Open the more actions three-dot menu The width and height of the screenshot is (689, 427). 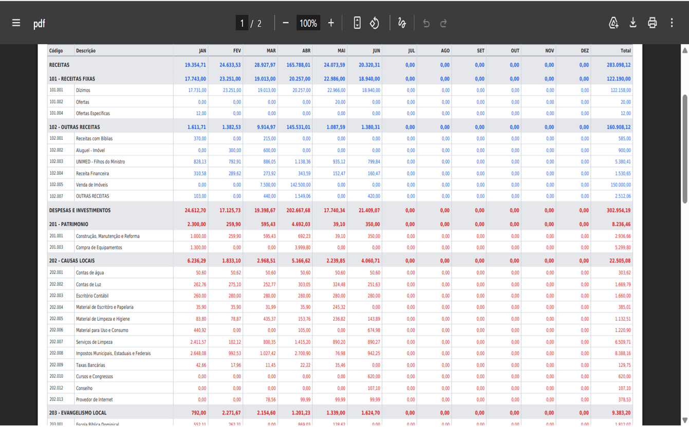coord(672,23)
